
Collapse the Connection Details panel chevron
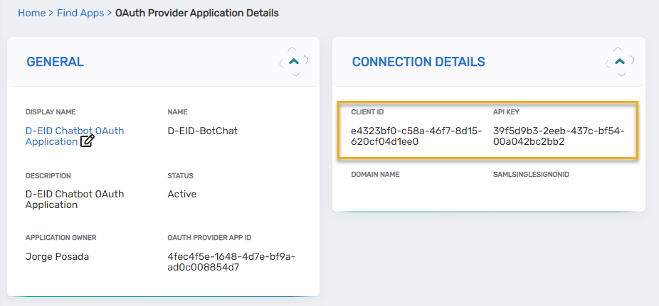pyautogui.click(x=619, y=62)
